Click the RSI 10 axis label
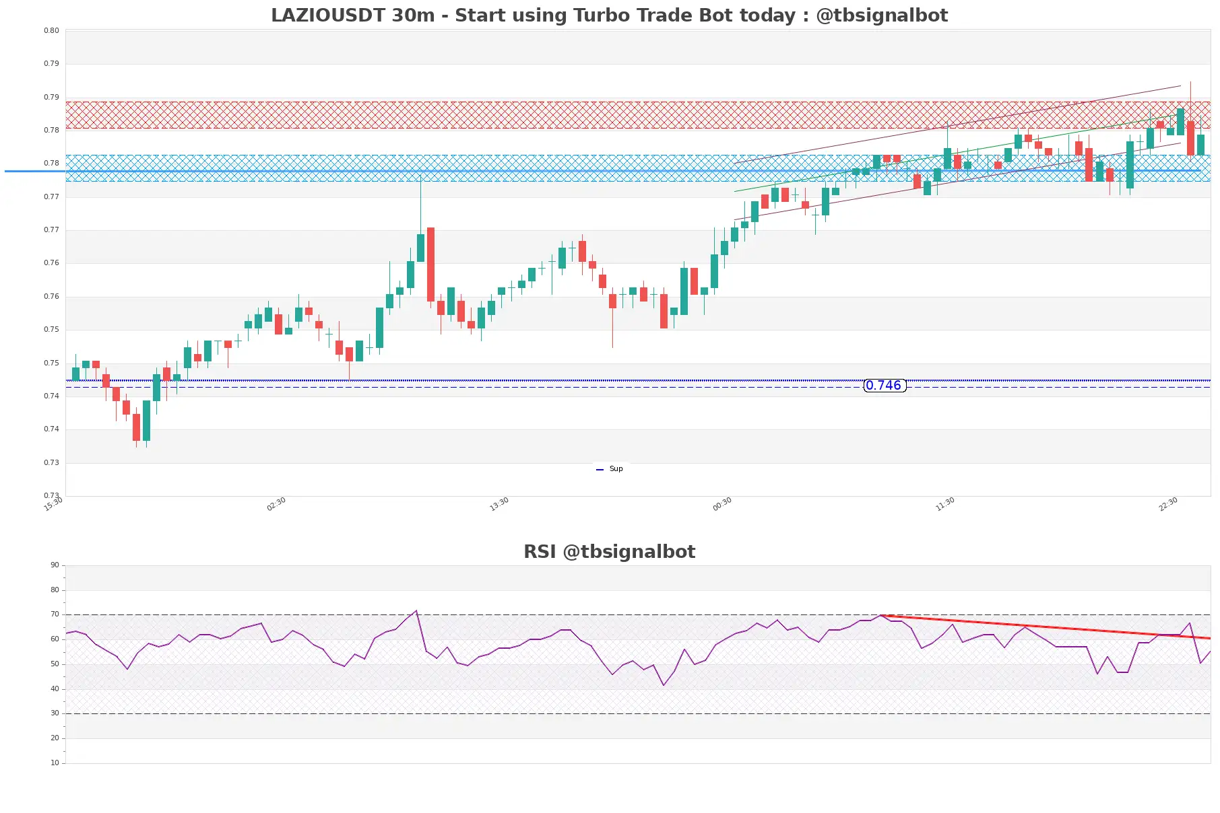This screenshot has width=1220, height=813. pos(55,763)
